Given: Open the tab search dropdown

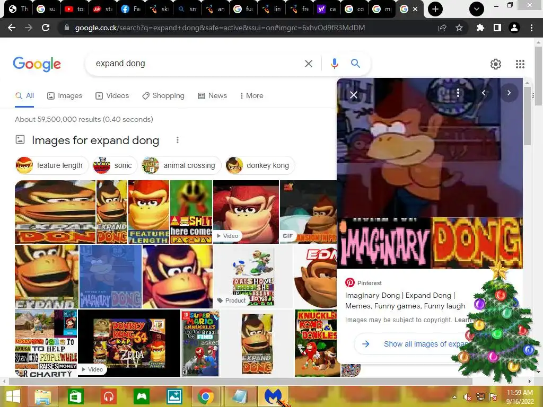Looking at the screenshot, I should click(477, 9).
